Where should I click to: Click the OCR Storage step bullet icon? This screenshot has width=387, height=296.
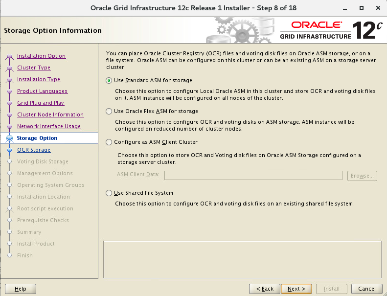(x=9, y=150)
